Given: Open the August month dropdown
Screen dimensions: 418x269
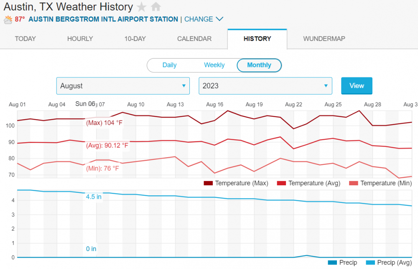Looking at the screenshot, I should click(x=123, y=86).
